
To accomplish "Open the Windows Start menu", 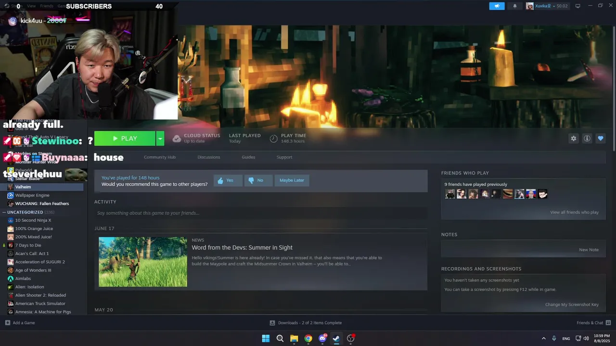I will pyautogui.click(x=266, y=338).
